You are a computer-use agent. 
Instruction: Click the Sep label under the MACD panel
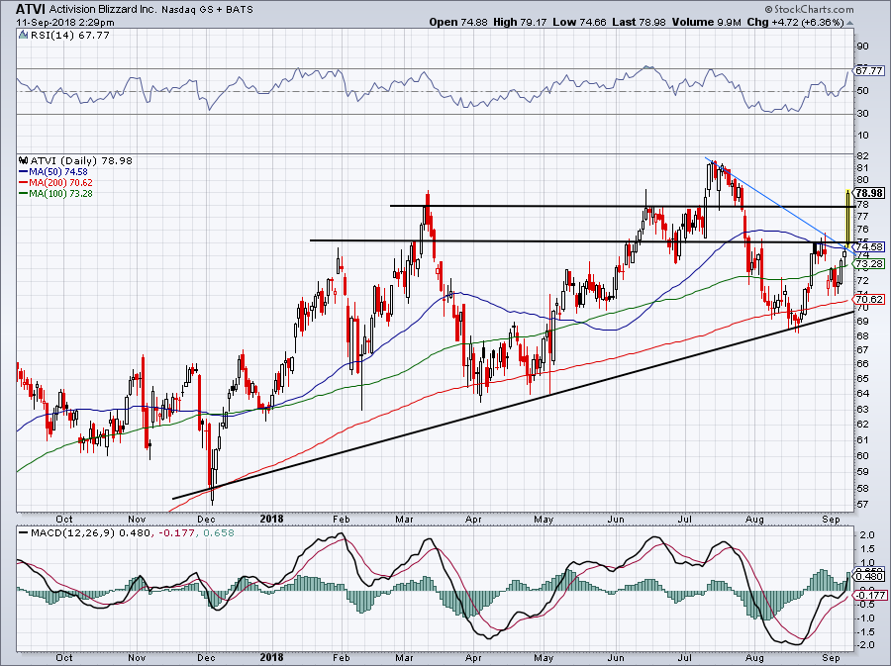[x=832, y=657]
